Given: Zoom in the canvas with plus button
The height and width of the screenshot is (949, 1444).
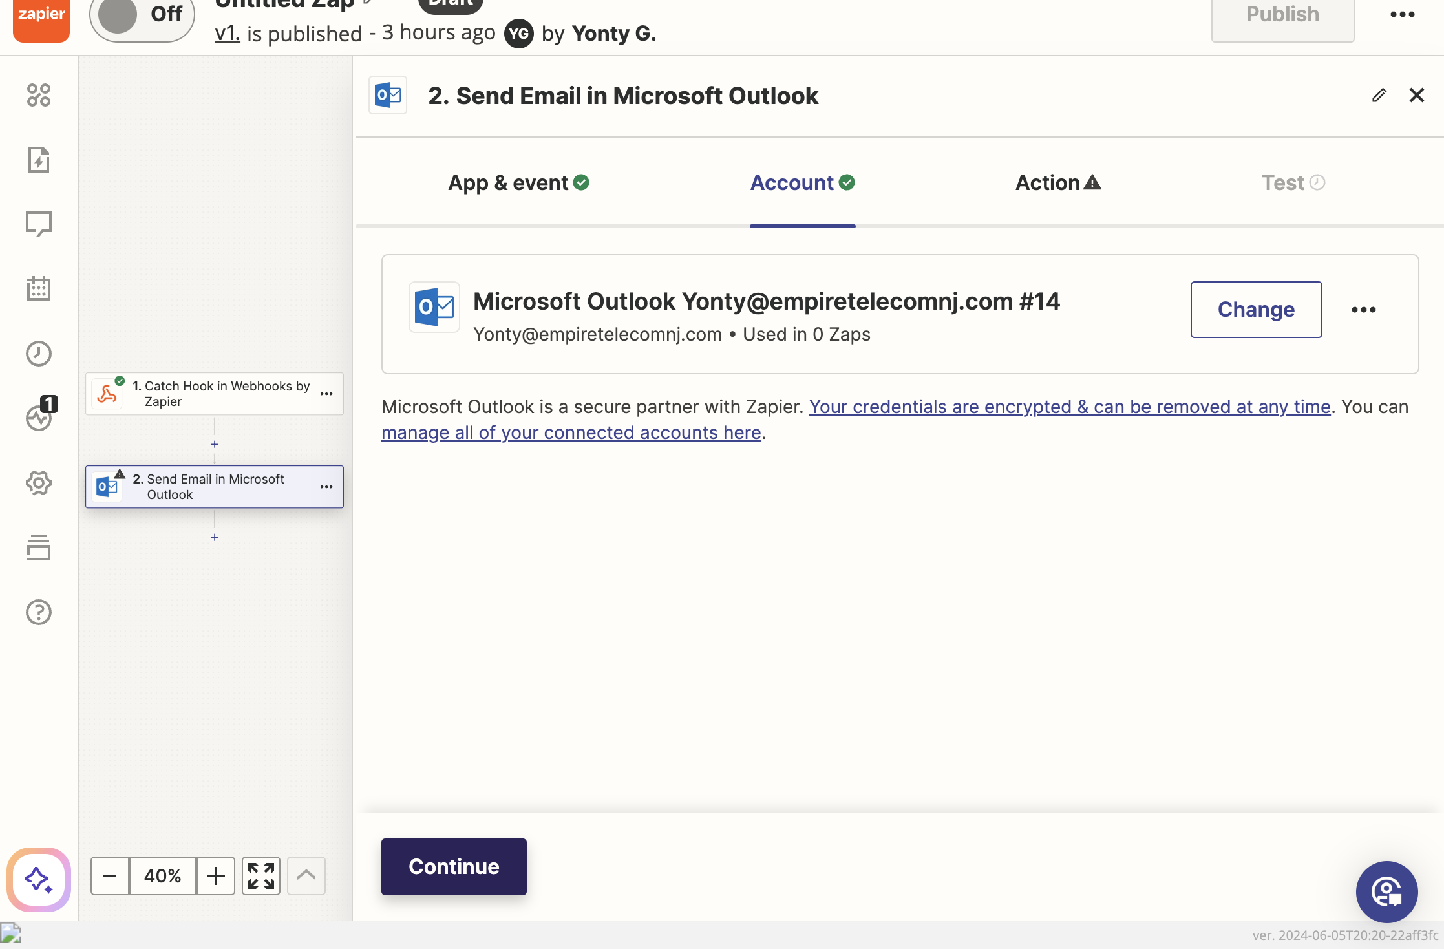Looking at the screenshot, I should pyautogui.click(x=216, y=876).
